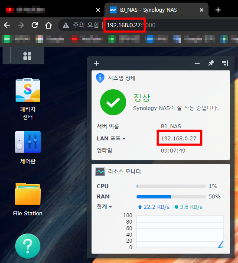Viewport: 238px width, 263px height.
Task: Minimize the widget panel
Action: [197, 63]
